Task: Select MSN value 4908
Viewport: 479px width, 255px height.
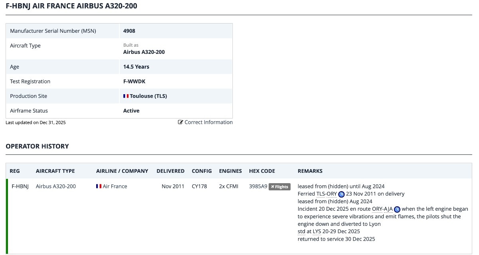Action: click(x=129, y=31)
